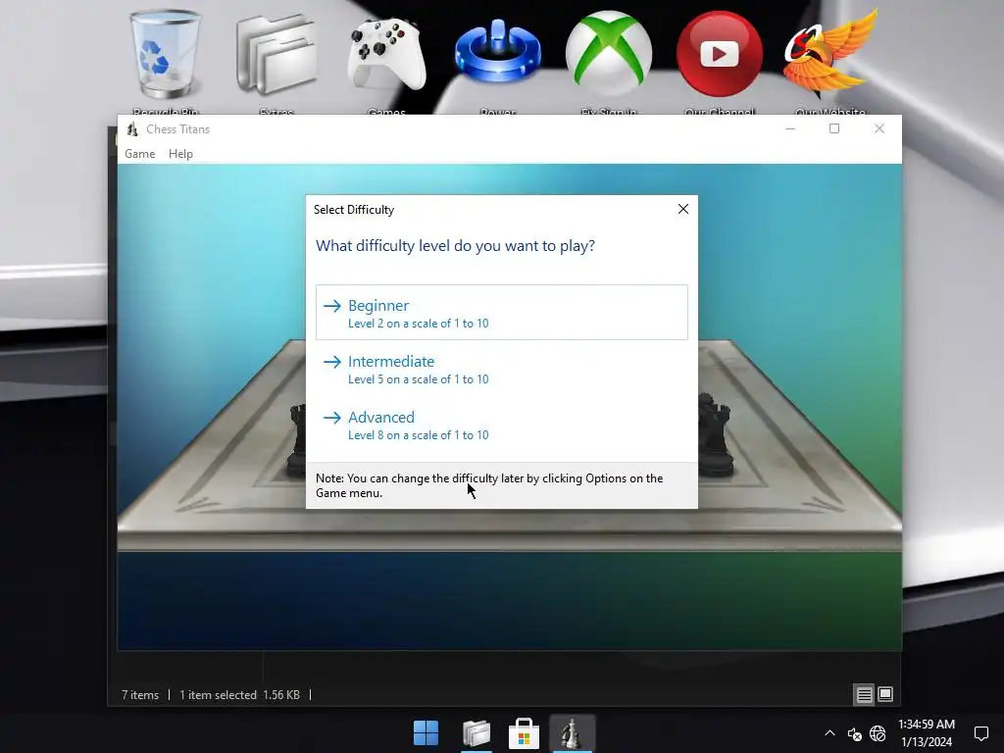Viewport: 1004px width, 753px height.
Task: Click the muted volume tray icon
Action: coord(854,733)
